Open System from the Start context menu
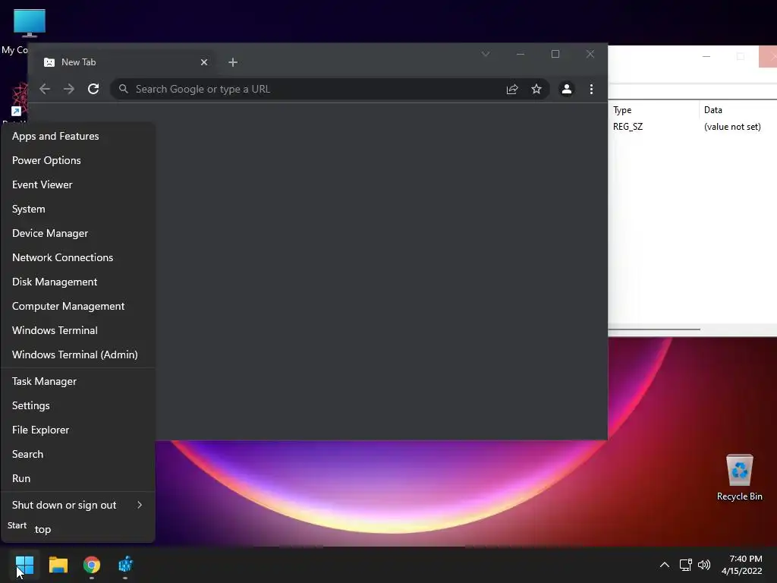Screen dimensions: 777x583 pyautogui.click(x=78, y=209)
